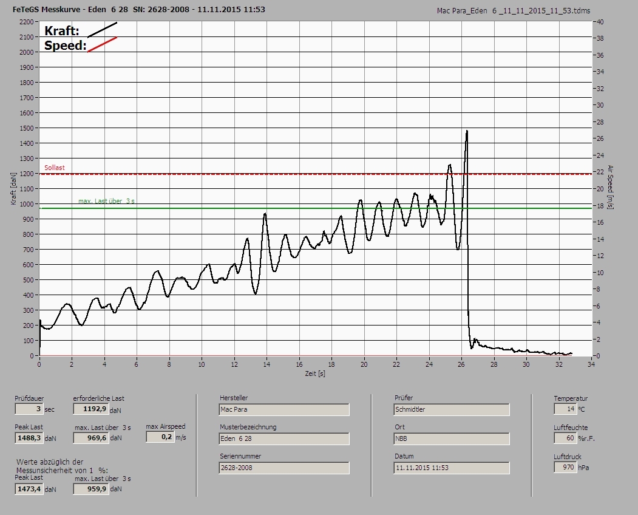638x515 pixels.
Task: Click the 26 tick on Zeit axis
Action: pyautogui.click(x=461, y=364)
